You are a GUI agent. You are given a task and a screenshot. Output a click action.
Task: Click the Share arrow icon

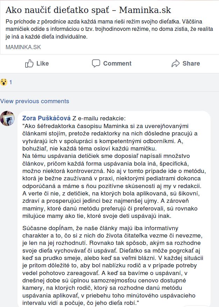176,64
